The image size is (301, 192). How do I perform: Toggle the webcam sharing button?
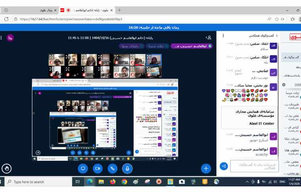click(x=98, y=168)
